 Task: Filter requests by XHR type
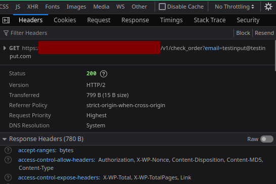pos(32,7)
